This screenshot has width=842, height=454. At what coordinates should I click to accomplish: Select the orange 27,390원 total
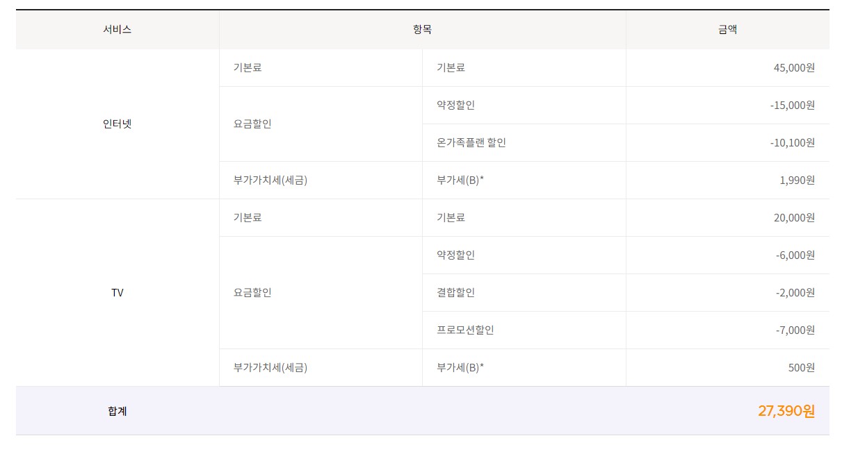(x=786, y=411)
